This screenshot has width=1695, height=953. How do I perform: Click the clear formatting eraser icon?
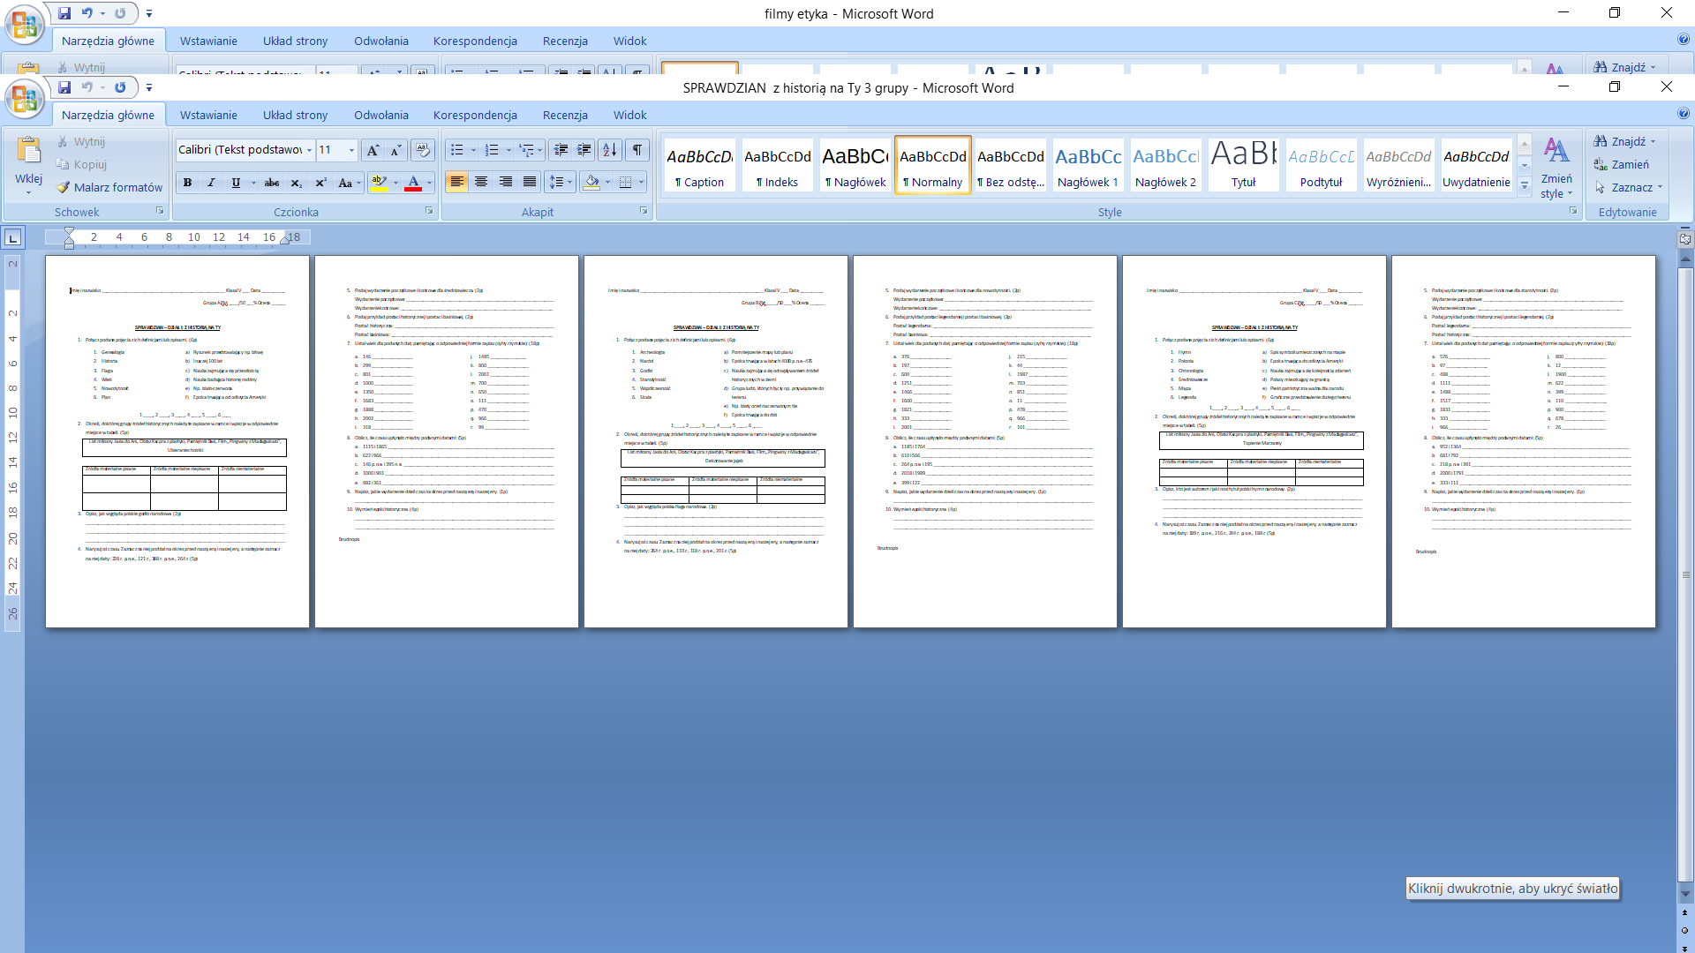[x=423, y=150]
